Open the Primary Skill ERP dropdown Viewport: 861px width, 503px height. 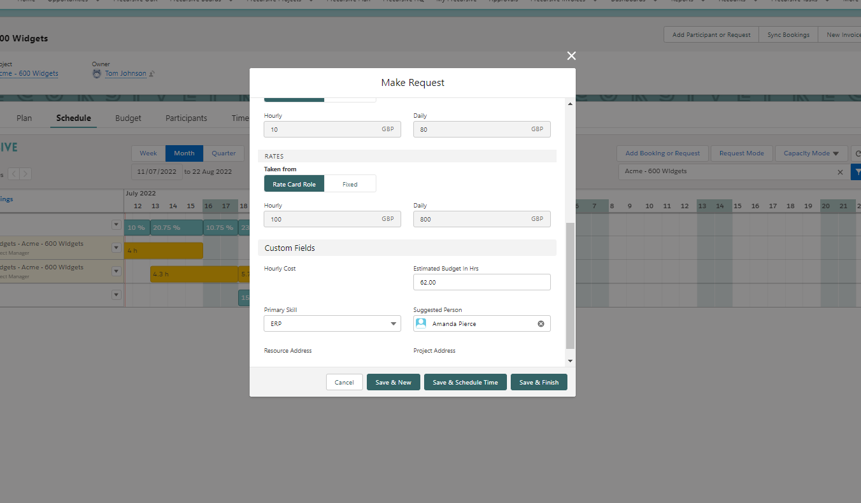(x=332, y=323)
